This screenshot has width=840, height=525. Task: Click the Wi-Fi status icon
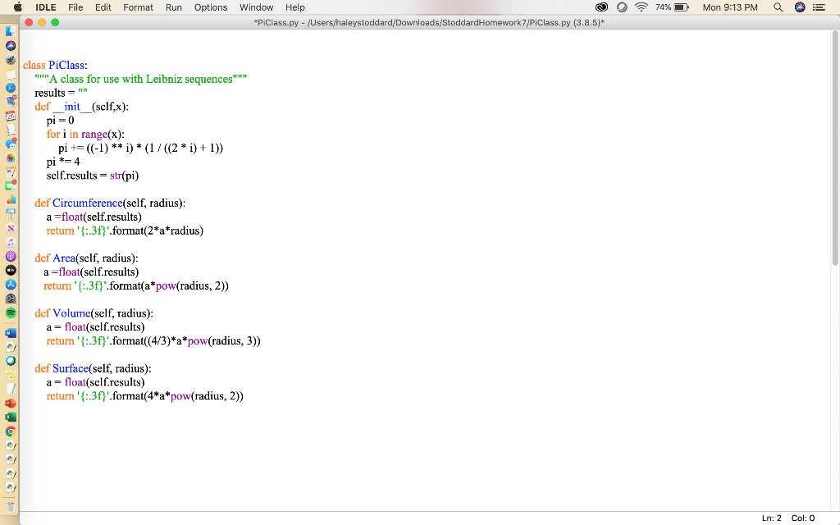[x=641, y=9]
